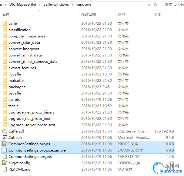Click the test_all date 2016/10/23 10:52
The height and width of the screenshot is (176, 184).
97,106
